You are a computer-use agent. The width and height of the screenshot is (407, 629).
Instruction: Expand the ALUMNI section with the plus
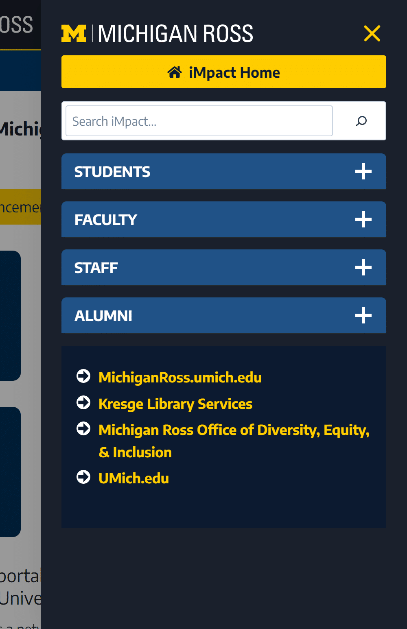[x=363, y=315]
